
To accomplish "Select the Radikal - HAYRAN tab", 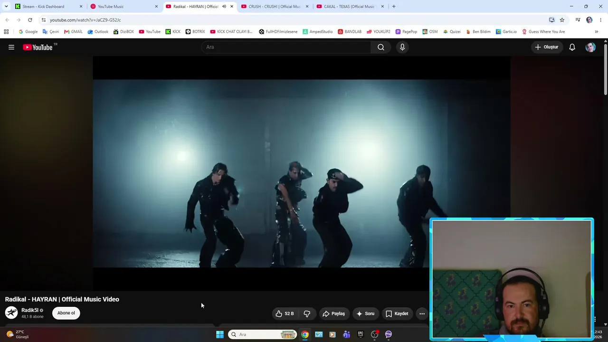I will (200, 7).
